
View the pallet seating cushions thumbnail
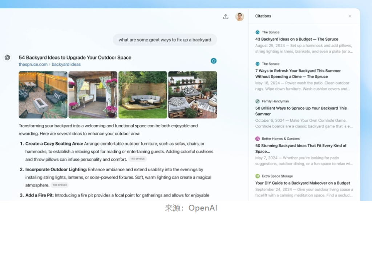click(x=193, y=95)
